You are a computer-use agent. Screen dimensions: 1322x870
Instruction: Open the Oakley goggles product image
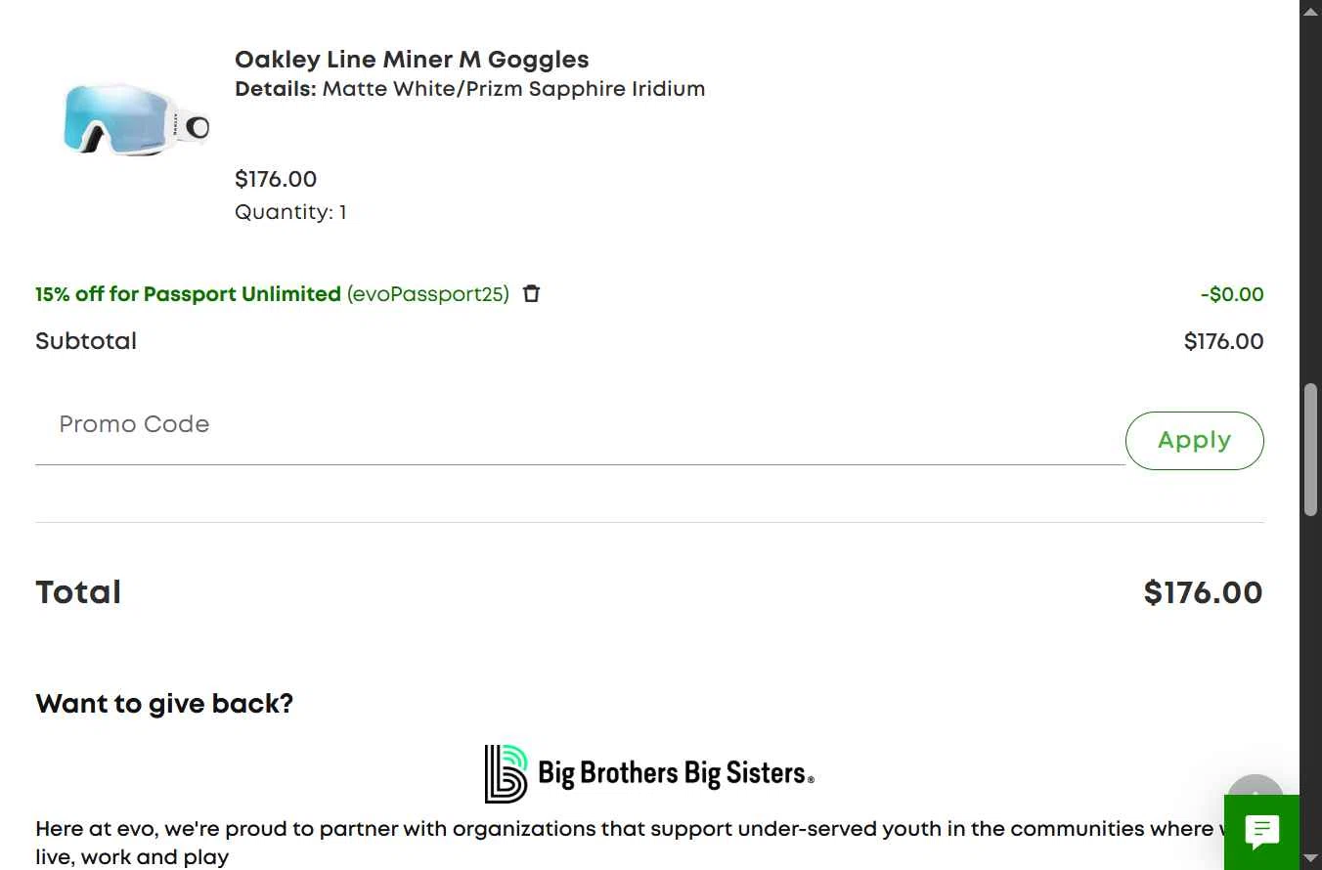tap(135, 120)
